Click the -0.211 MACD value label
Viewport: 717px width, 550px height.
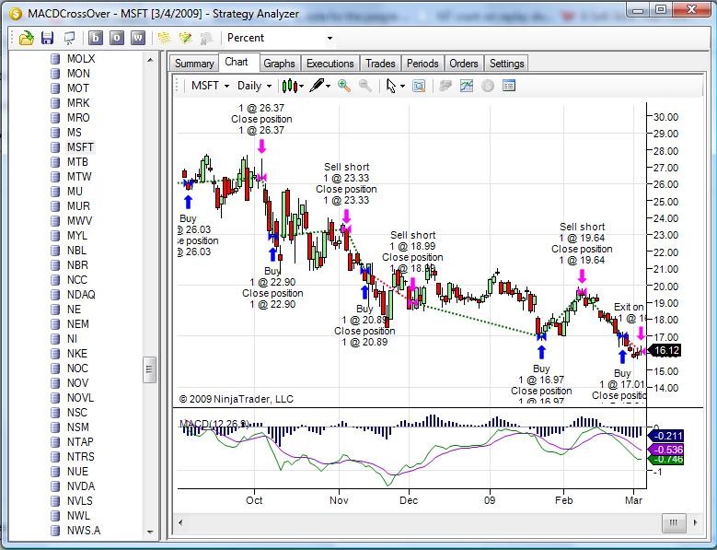pyautogui.click(x=667, y=436)
